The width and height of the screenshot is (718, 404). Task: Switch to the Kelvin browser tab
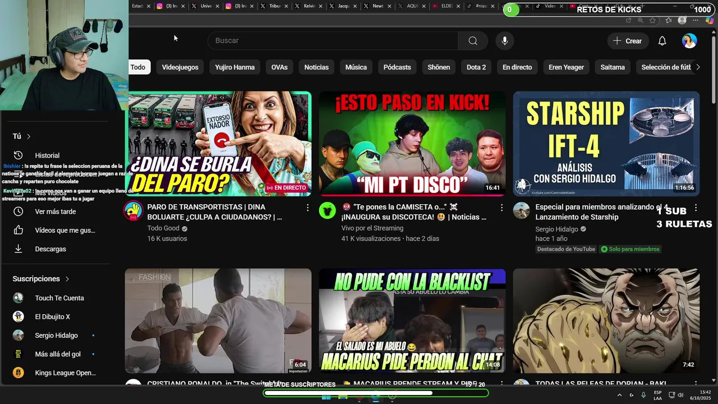coord(309,6)
